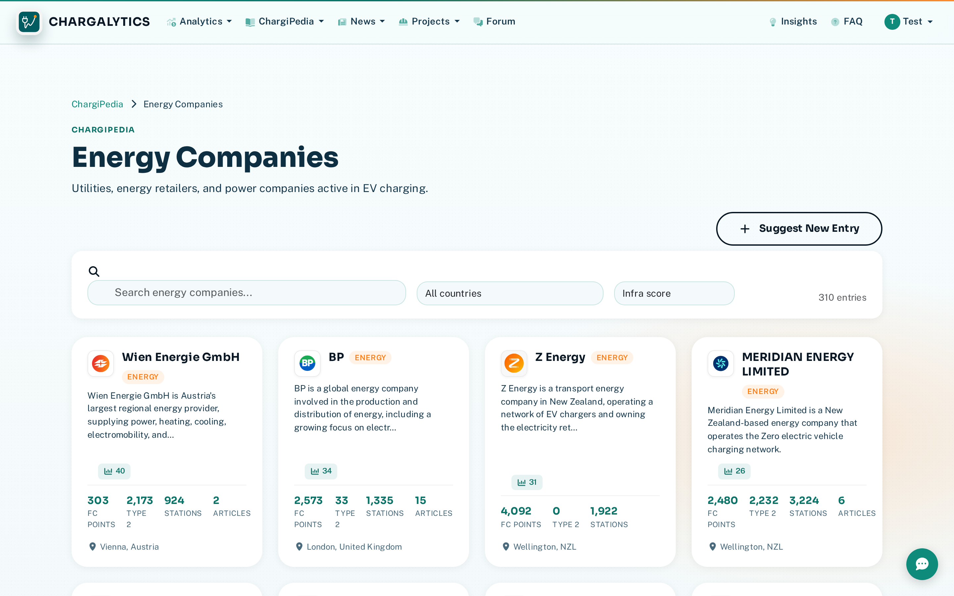Click the map pin beside Vienna, Austria
954x596 pixels.
pyautogui.click(x=92, y=547)
